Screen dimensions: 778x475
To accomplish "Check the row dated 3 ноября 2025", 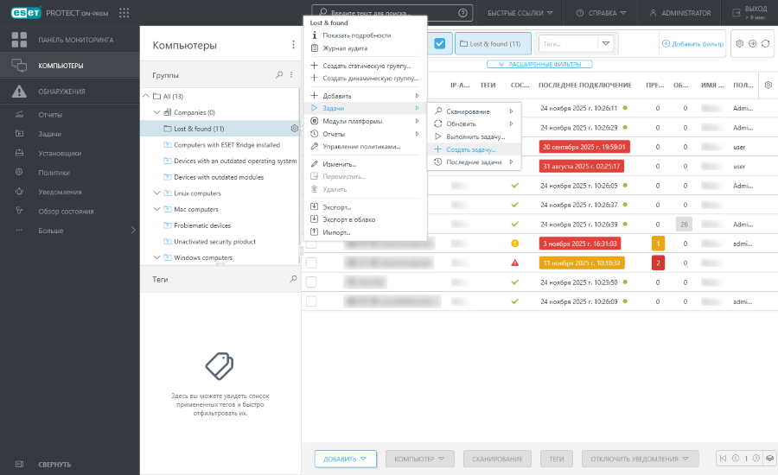I will (x=311, y=244).
